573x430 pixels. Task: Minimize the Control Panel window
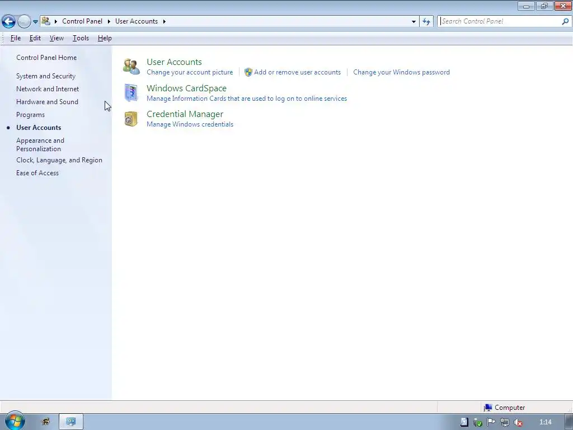[526, 6]
